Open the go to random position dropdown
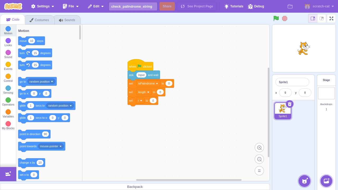338x190 pixels. click(x=41, y=82)
